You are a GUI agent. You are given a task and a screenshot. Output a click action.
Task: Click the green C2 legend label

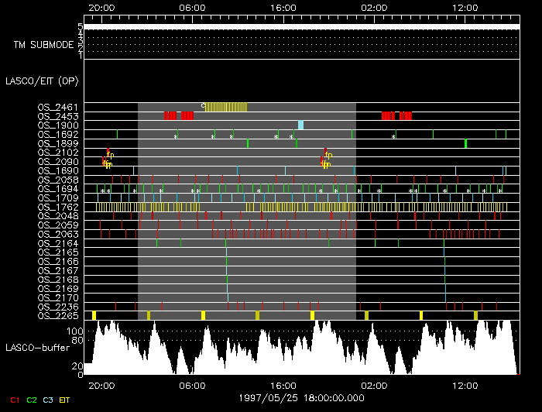(32, 400)
